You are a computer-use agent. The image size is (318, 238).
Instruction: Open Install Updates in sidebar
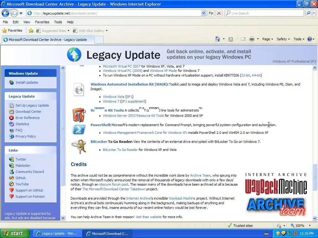pyautogui.click(x=27, y=82)
